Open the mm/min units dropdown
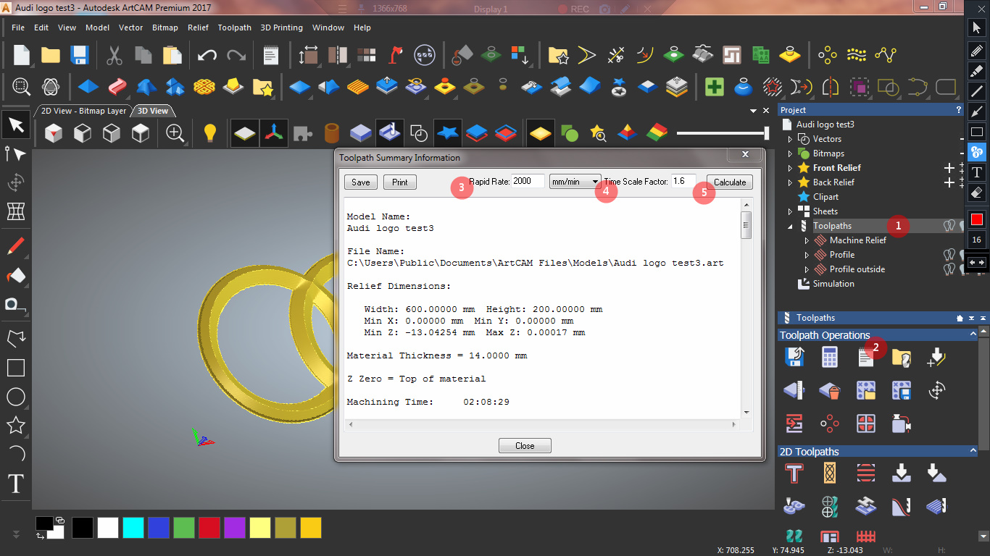The image size is (990, 556). pyautogui.click(x=575, y=181)
